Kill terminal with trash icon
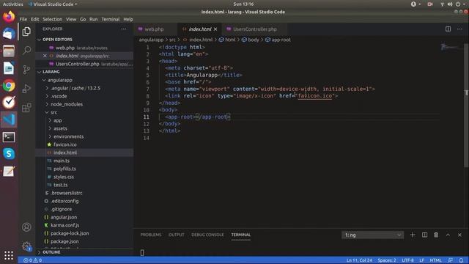This screenshot has height=264, width=469. point(436,235)
